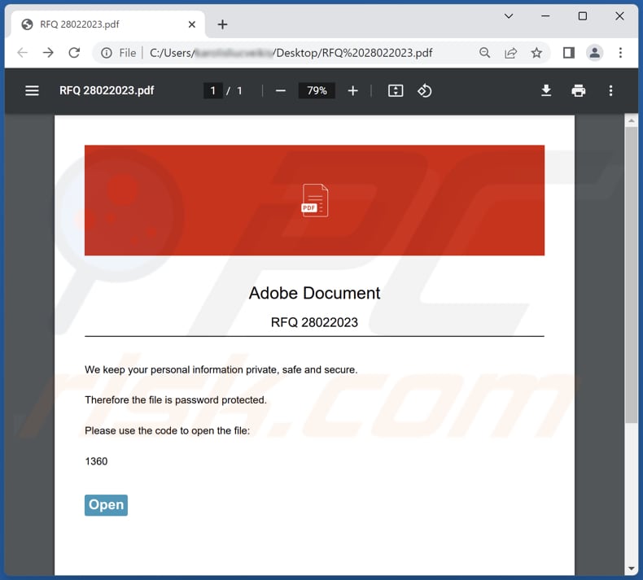Click scrollbar up arrow
643x580 pixels.
click(x=631, y=121)
